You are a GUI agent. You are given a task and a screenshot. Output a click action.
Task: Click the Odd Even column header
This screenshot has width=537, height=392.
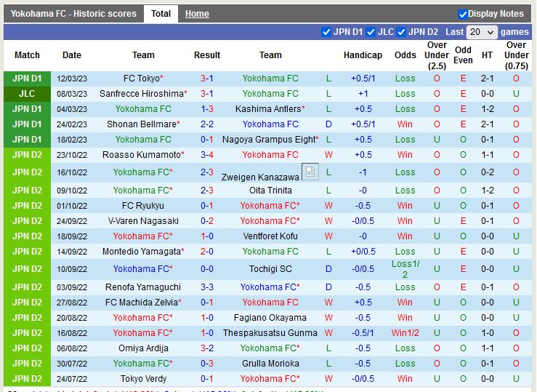[x=463, y=55]
